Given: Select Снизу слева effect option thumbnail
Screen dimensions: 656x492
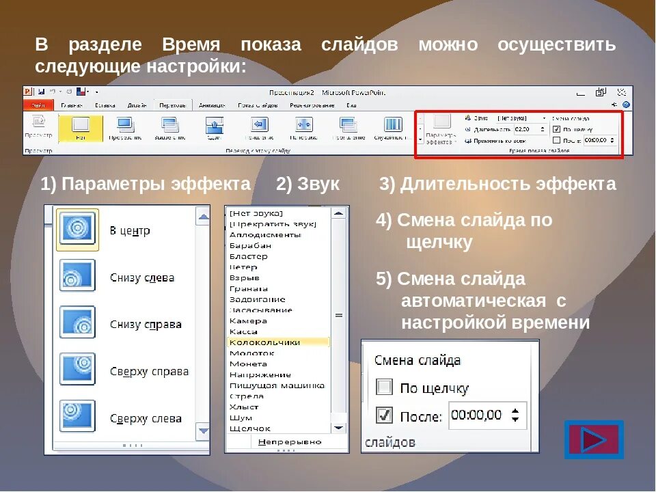Looking at the screenshot, I should (x=77, y=275).
